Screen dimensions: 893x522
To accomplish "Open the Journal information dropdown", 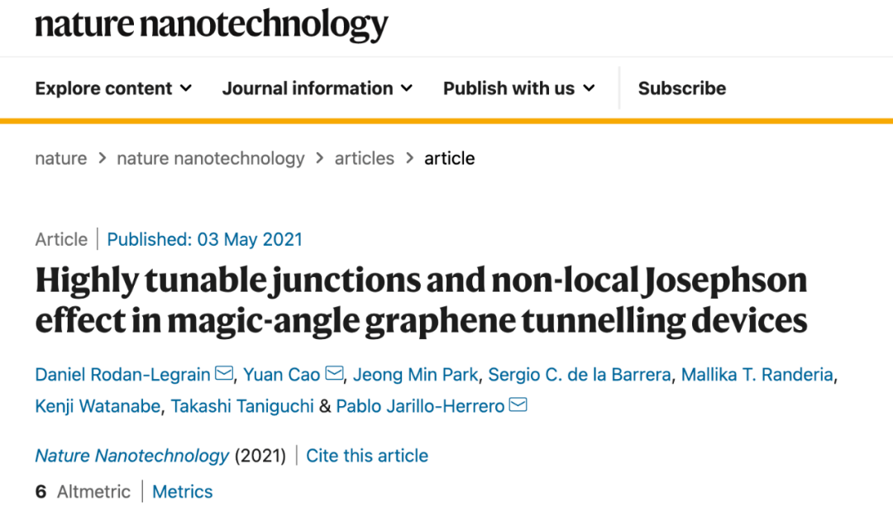I will coord(318,89).
